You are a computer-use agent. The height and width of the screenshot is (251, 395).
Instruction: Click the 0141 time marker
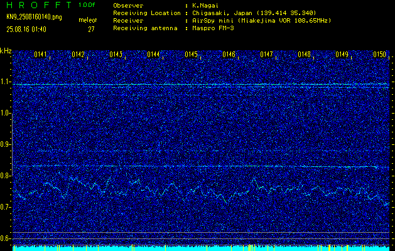[40, 55]
